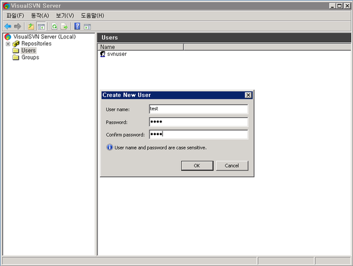
Task: Select the Groups folder in tree
Action: [30, 58]
